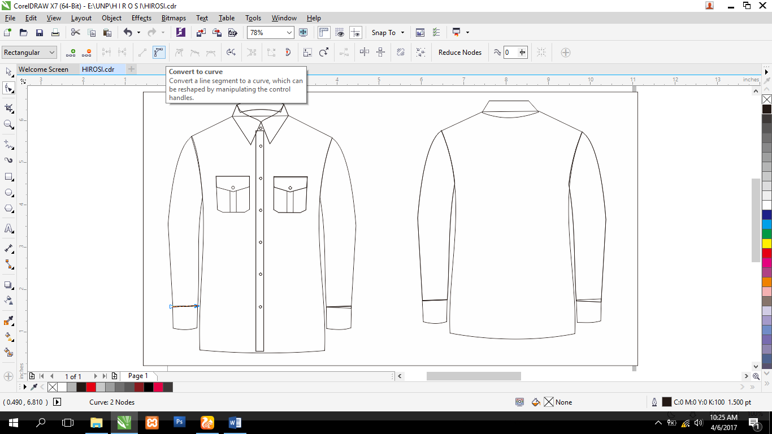This screenshot has height=434, width=772.
Task: Select the Text tool
Action: point(8,228)
